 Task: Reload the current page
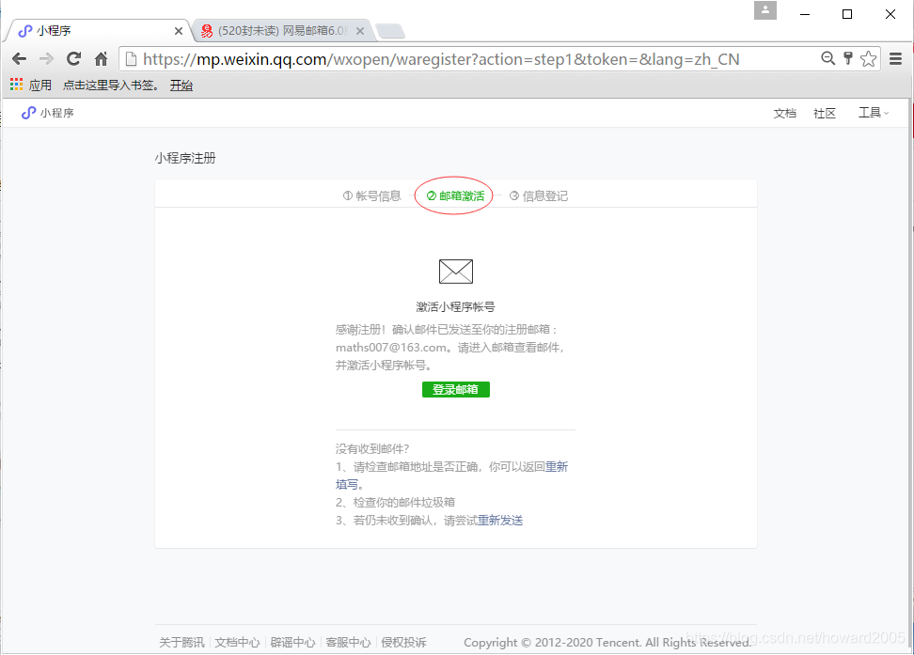click(73, 58)
